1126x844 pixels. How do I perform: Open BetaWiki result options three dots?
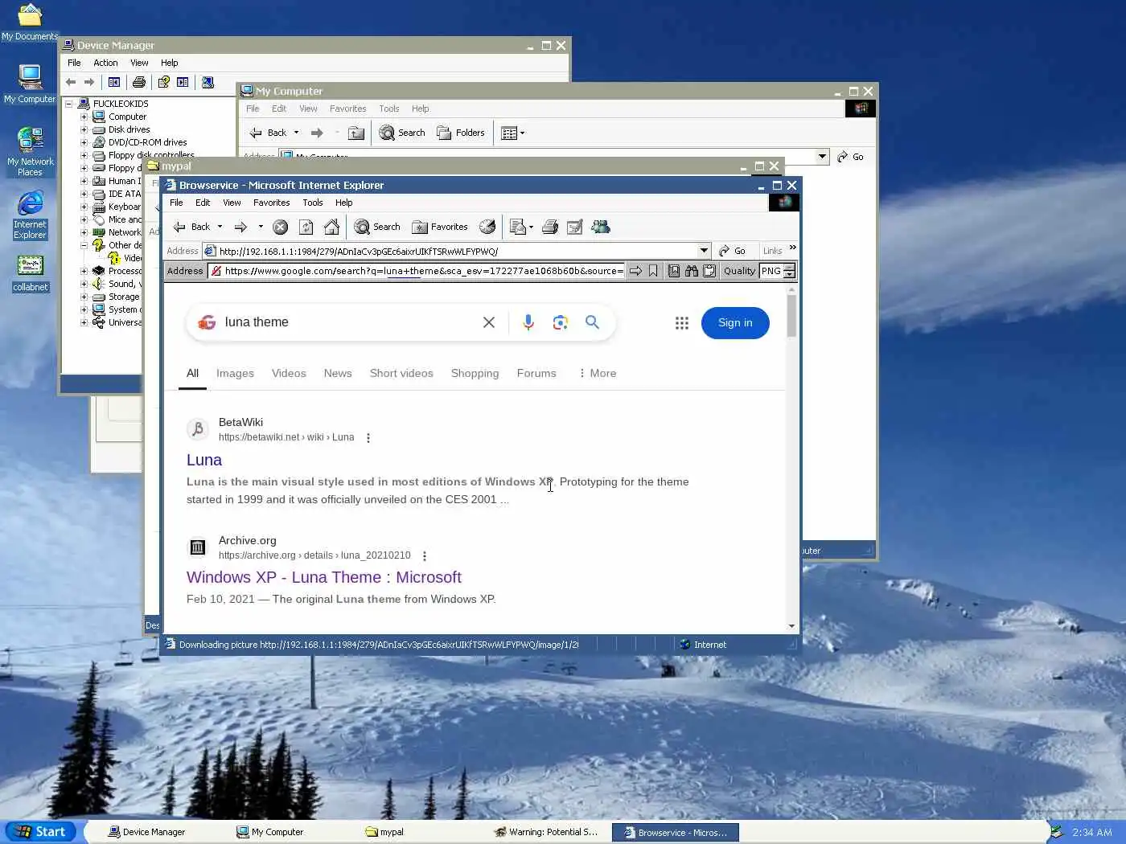click(368, 438)
